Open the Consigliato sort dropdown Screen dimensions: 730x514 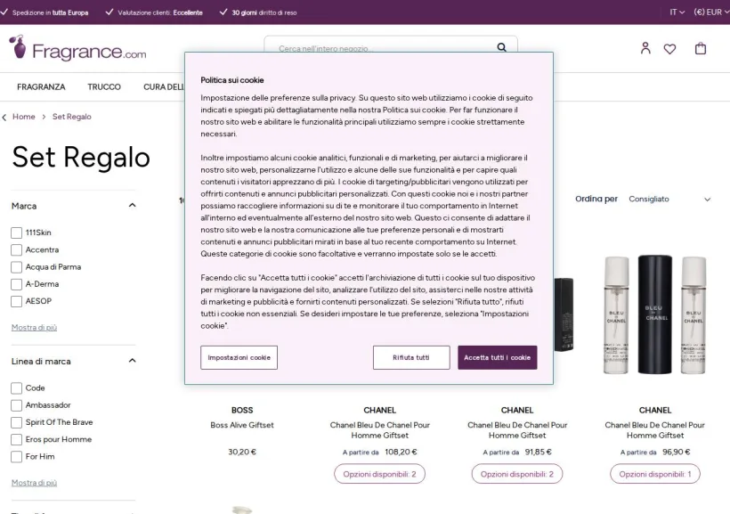pyautogui.click(x=669, y=199)
